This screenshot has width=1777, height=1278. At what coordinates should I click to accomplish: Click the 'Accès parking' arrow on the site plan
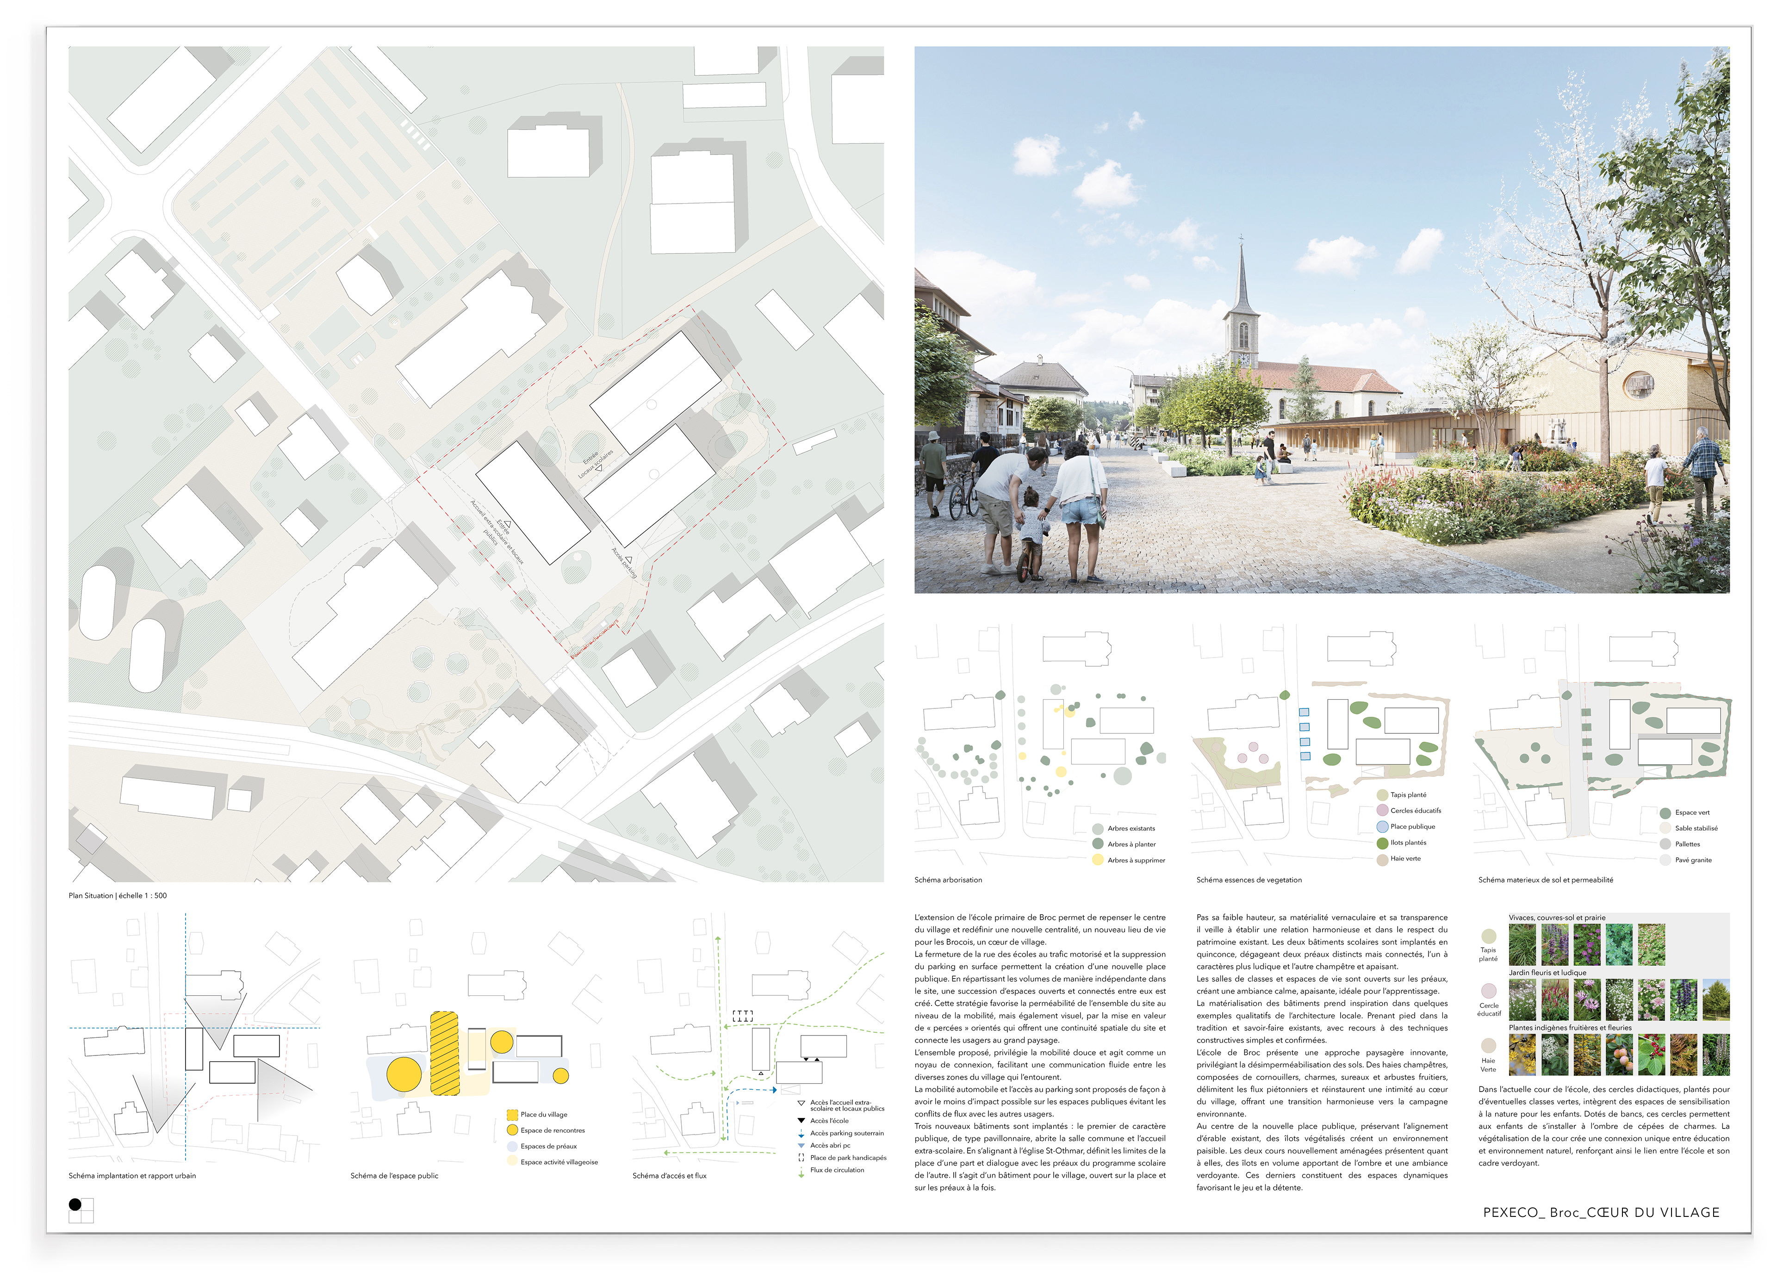[x=628, y=559]
